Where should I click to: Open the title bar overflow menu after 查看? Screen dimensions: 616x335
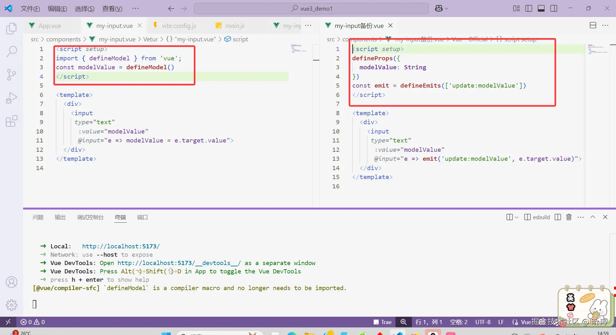pos(135,8)
